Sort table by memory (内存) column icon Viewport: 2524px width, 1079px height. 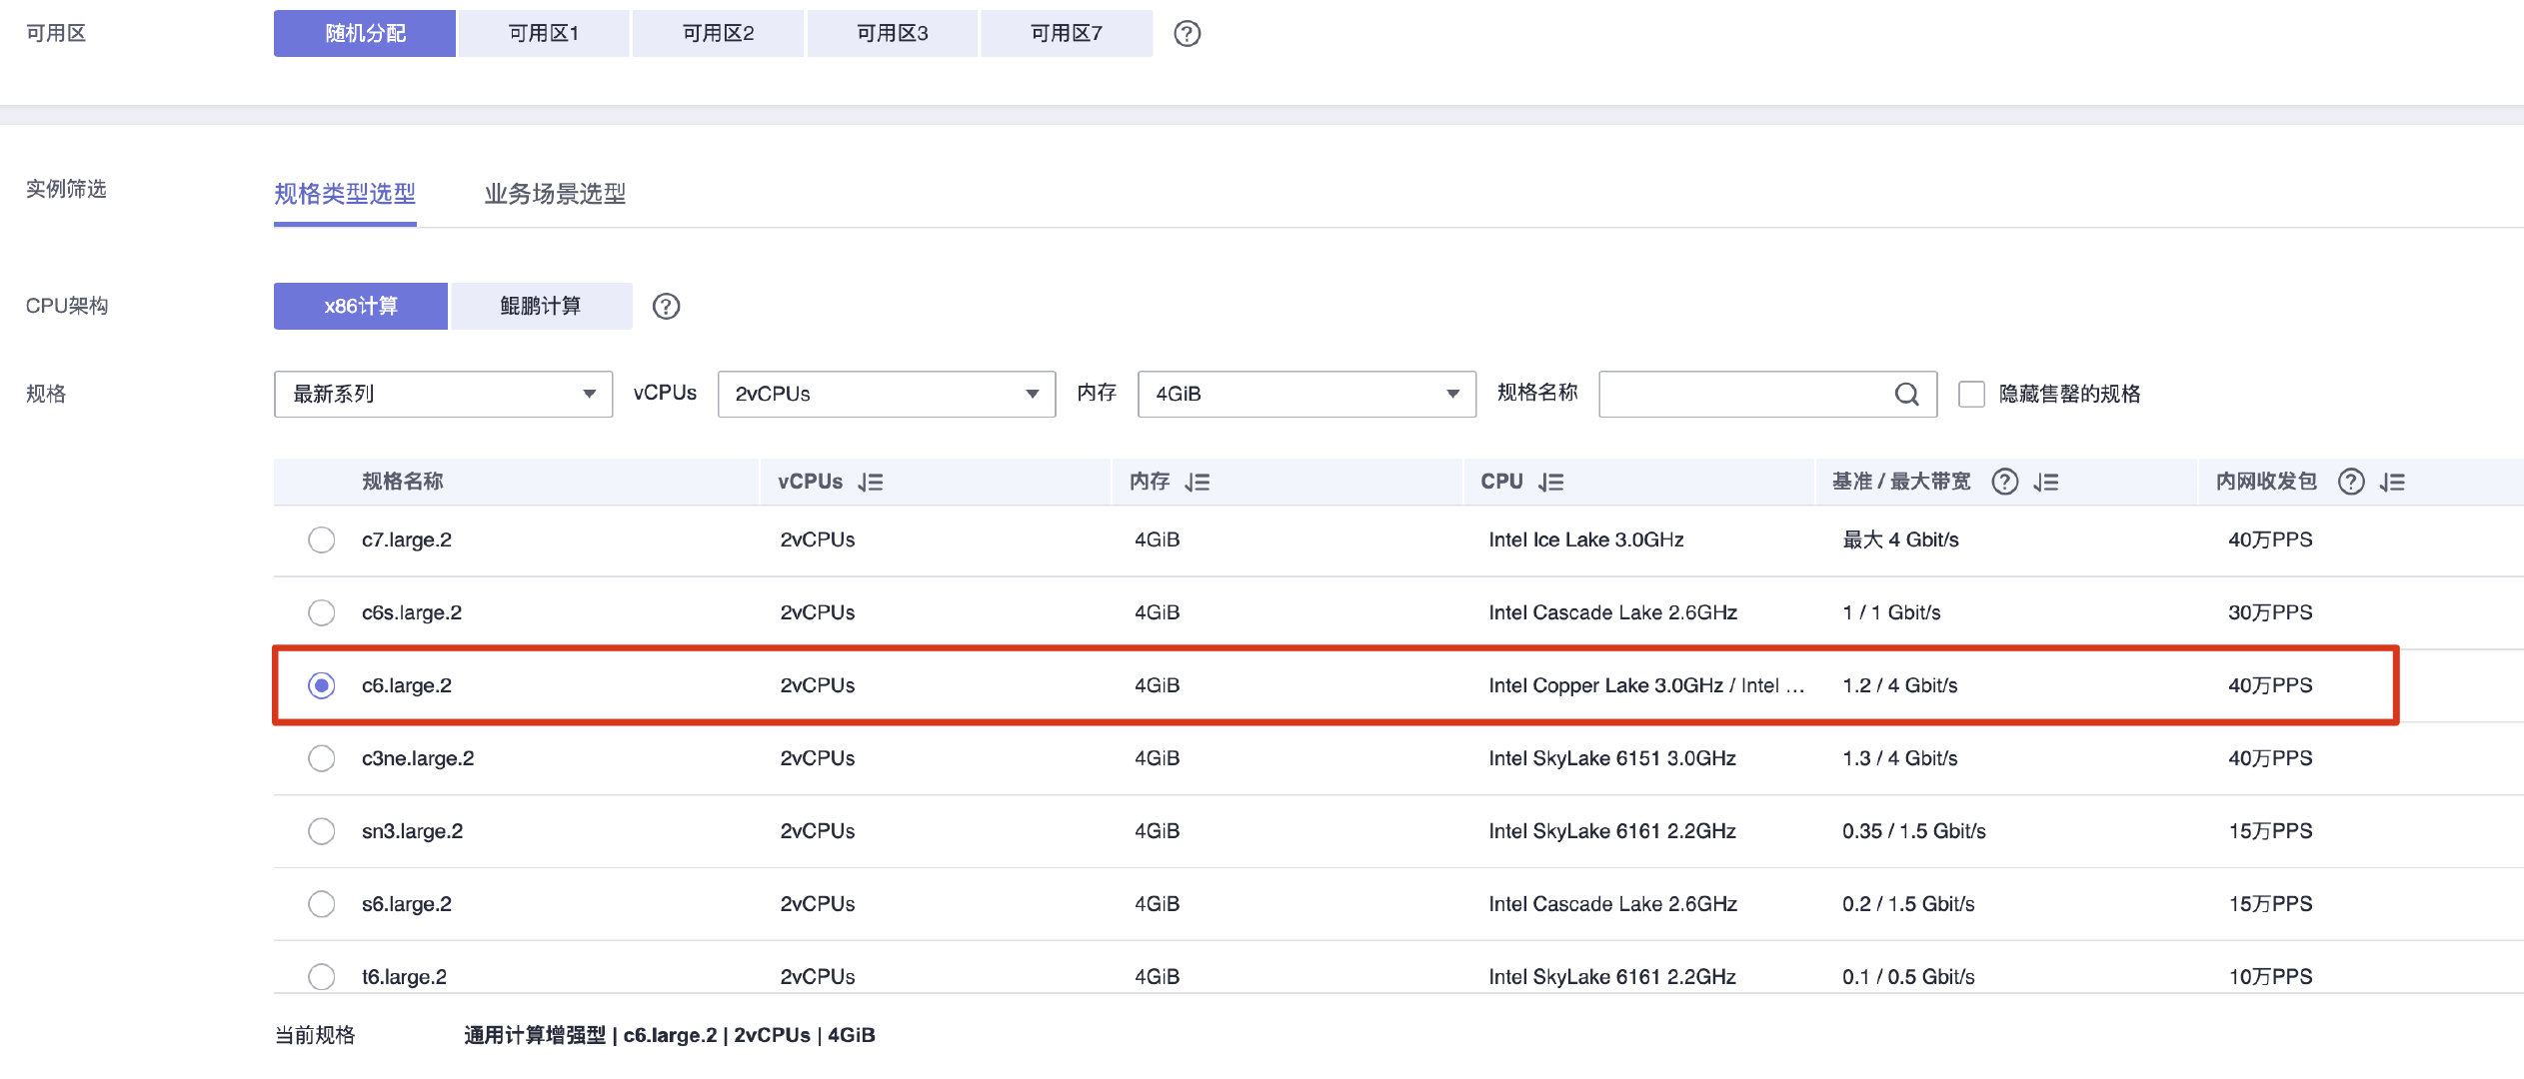tap(1198, 483)
